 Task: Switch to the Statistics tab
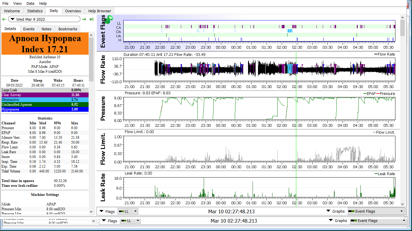pos(35,11)
